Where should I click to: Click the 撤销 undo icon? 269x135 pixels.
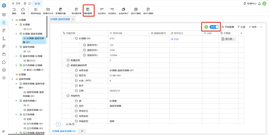click(14, 10)
